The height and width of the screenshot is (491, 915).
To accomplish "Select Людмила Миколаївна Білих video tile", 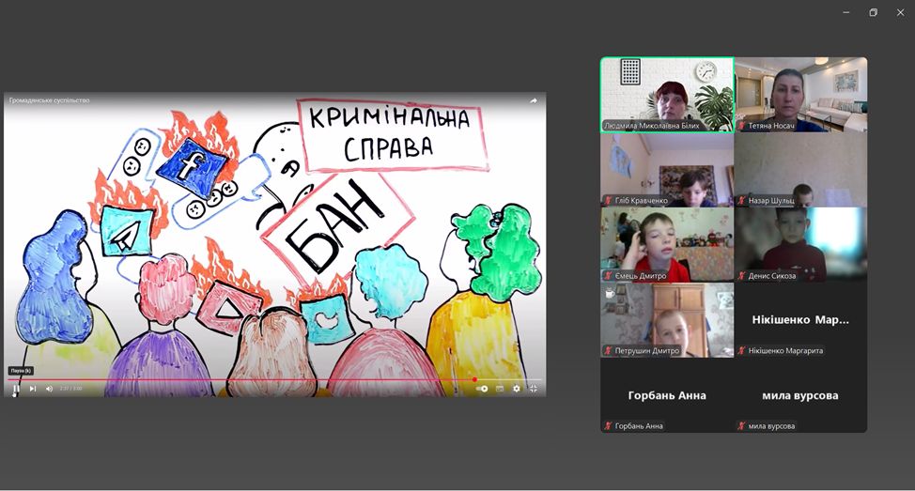I will [667, 94].
